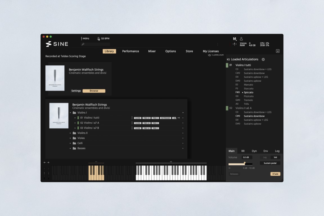The image size is (324, 216).
Task: Click the save snapshot icon
Action: [235, 39]
